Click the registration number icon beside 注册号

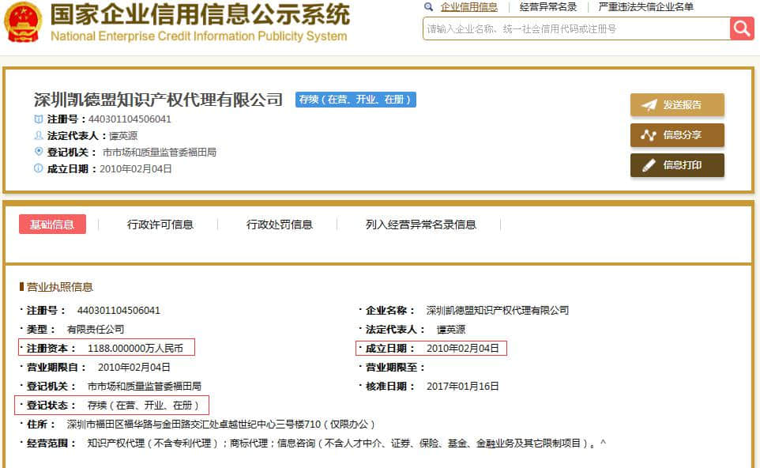pyautogui.click(x=39, y=119)
